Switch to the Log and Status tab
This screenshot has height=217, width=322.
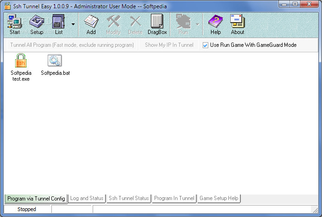click(x=87, y=198)
